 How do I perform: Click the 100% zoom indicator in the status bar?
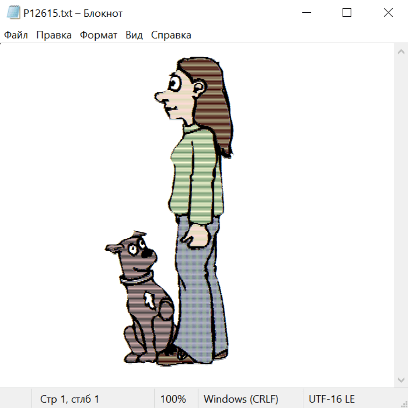click(x=173, y=399)
